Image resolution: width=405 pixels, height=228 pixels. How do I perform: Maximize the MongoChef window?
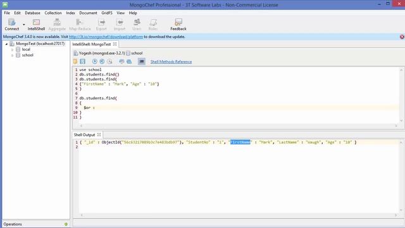point(388,4)
